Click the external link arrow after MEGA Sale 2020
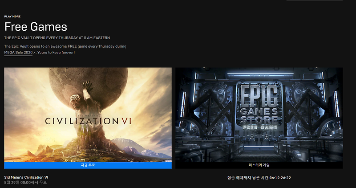Viewport: 356px width, 188px height. (x=34, y=53)
